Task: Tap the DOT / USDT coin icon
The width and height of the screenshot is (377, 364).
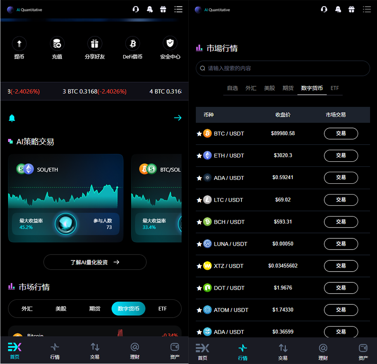Action: click(207, 288)
